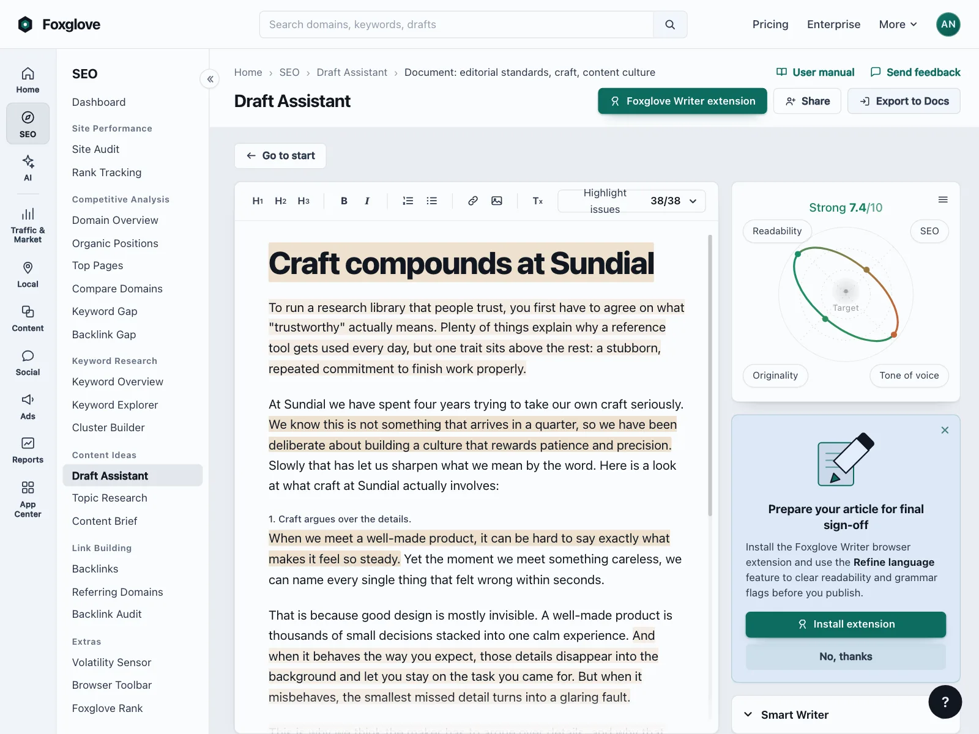Open the Content section in the rail

coord(28,319)
